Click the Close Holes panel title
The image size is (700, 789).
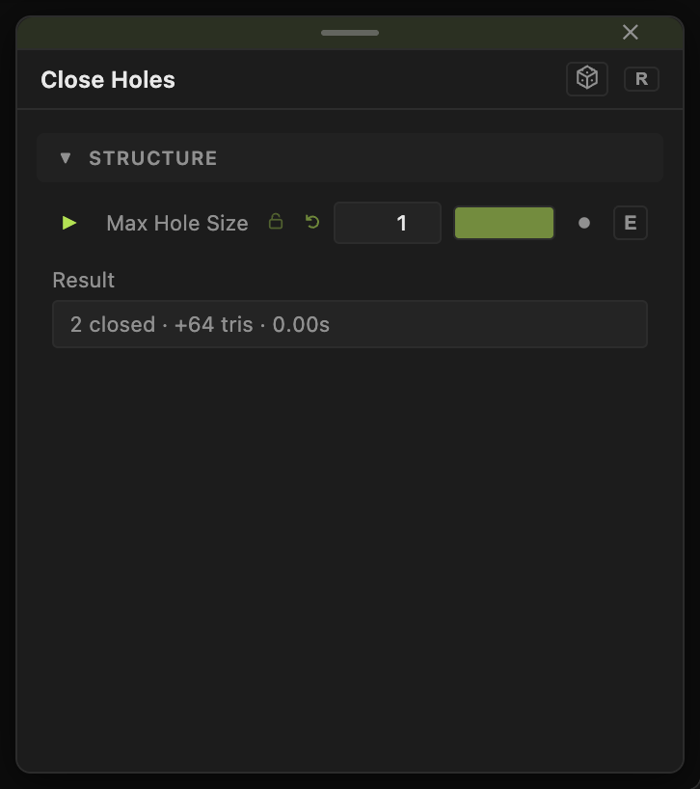tap(108, 79)
